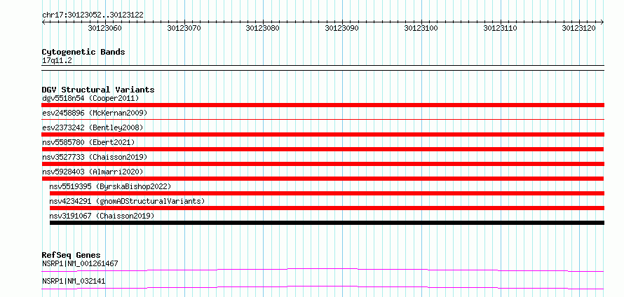This screenshot has height=297, width=624.
Task: Open the NSRP1|NM_032141 transcript label
Action: [74, 282]
